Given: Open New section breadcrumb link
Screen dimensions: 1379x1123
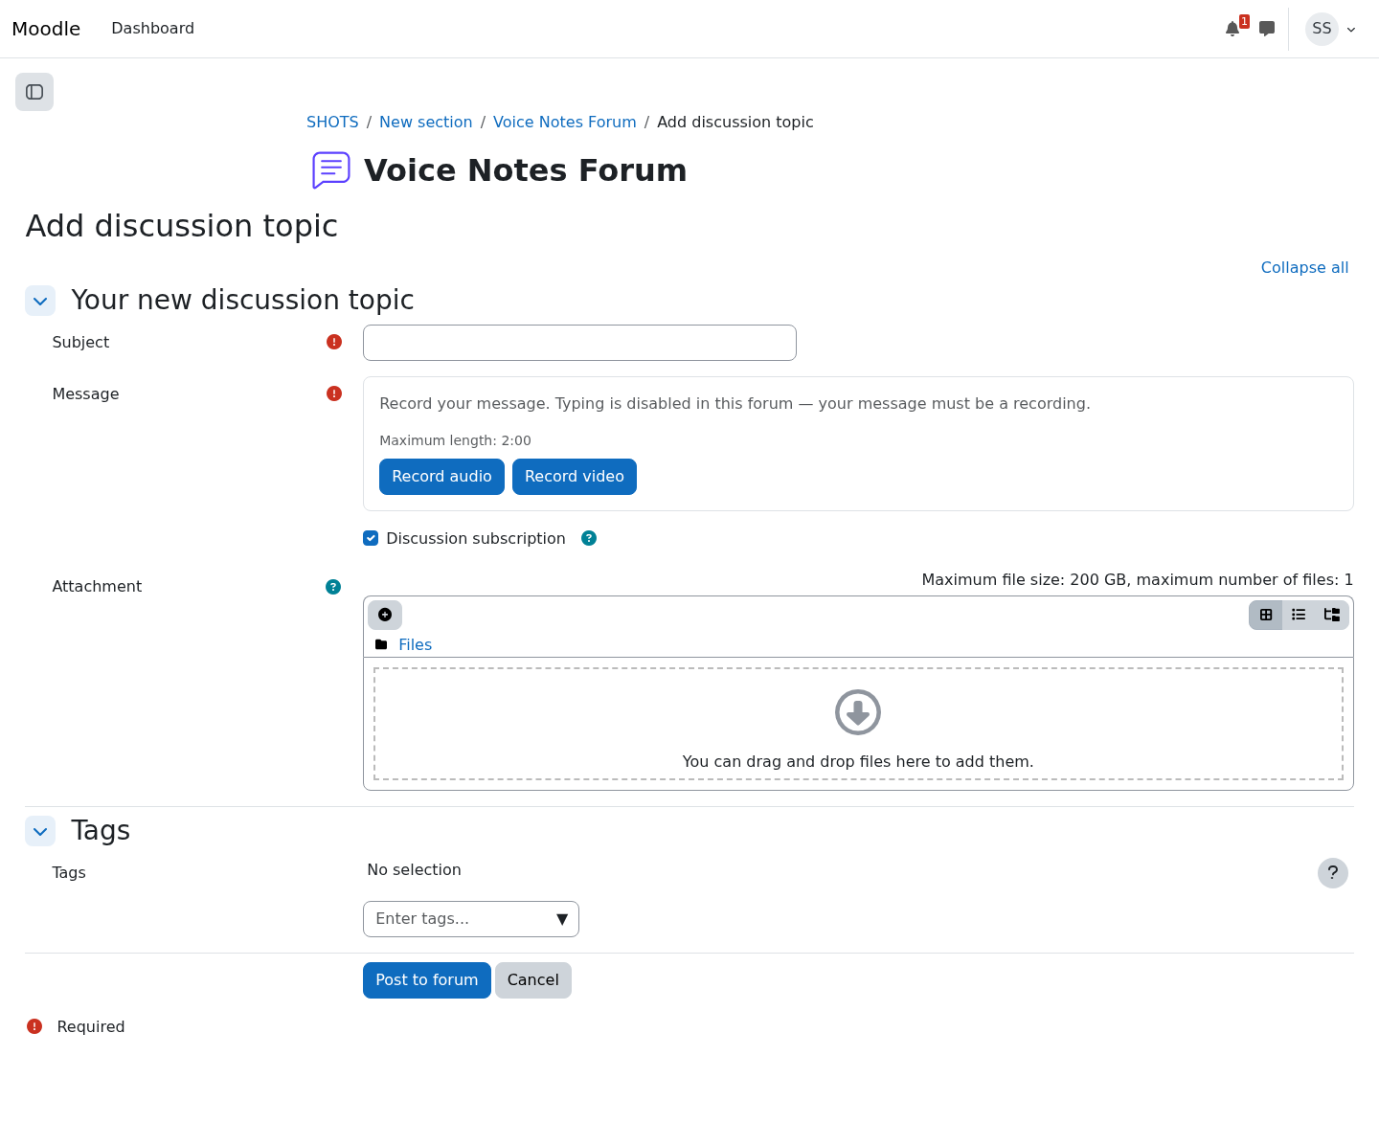Looking at the screenshot, I should click(x=426, y=122).
